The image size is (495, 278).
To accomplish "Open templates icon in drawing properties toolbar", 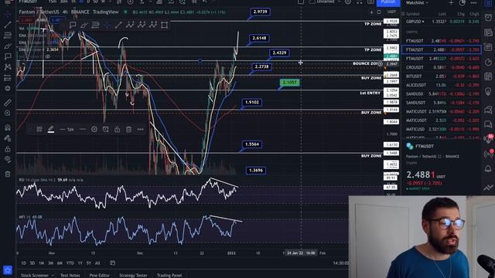I will click(x=39, y=129).
